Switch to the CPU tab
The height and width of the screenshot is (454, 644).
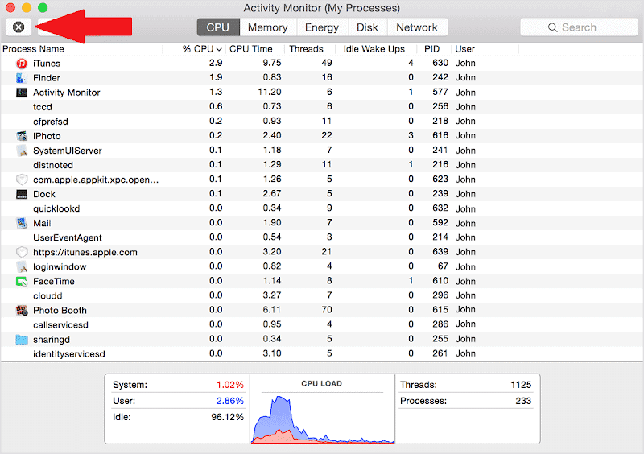click(x=218, y=27)
